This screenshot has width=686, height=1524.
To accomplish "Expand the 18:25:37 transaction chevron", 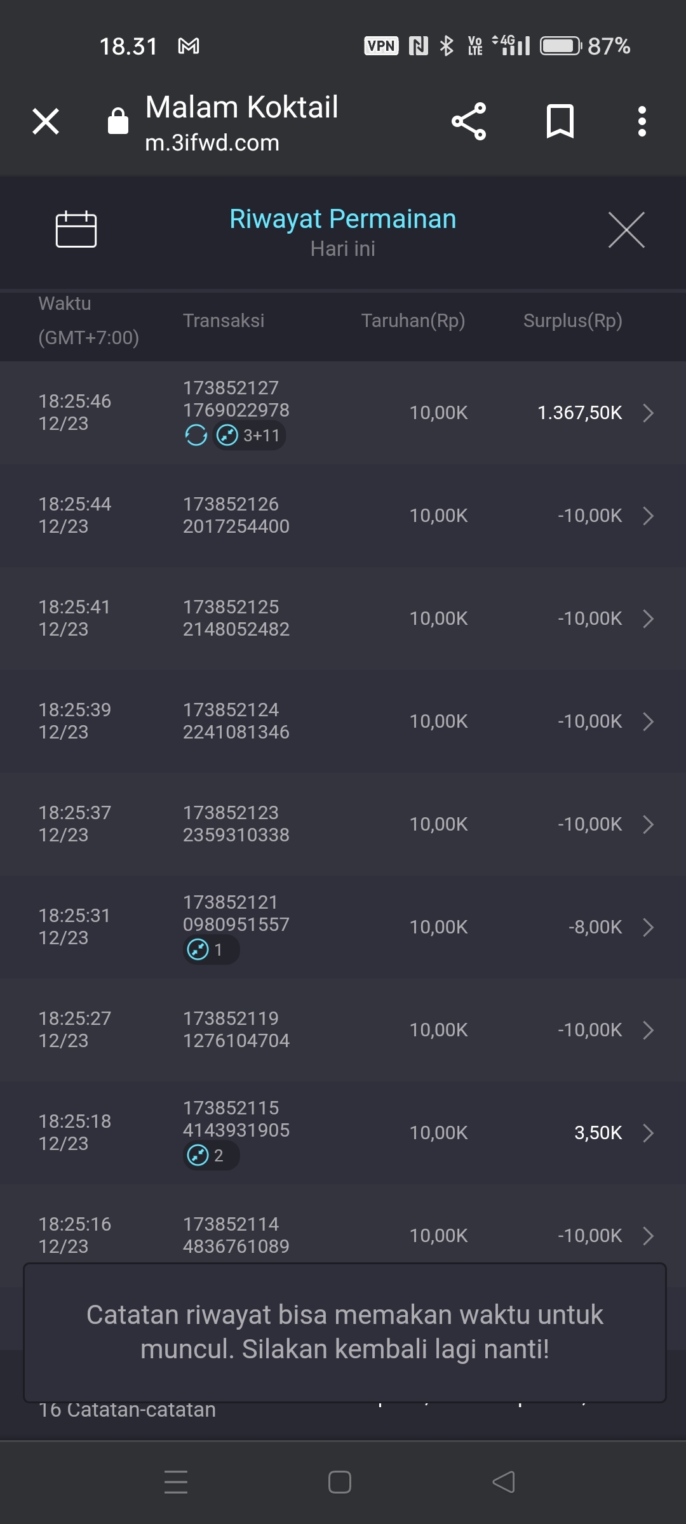I will tap(648, 824).
